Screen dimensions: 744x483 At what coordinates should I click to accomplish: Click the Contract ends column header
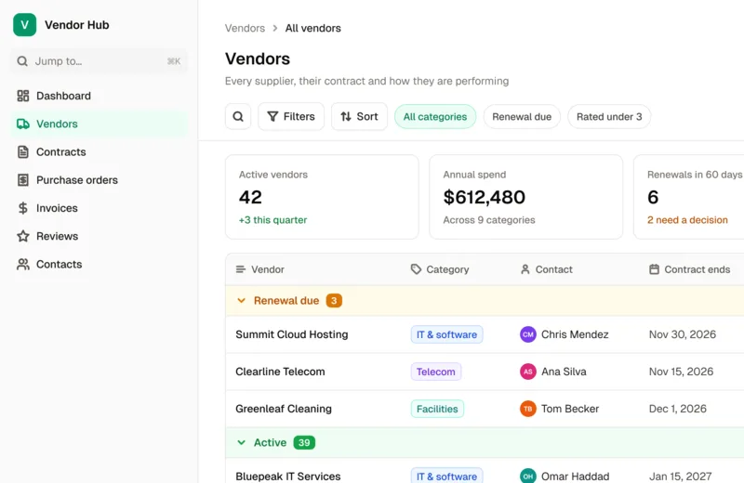(689, 269)
